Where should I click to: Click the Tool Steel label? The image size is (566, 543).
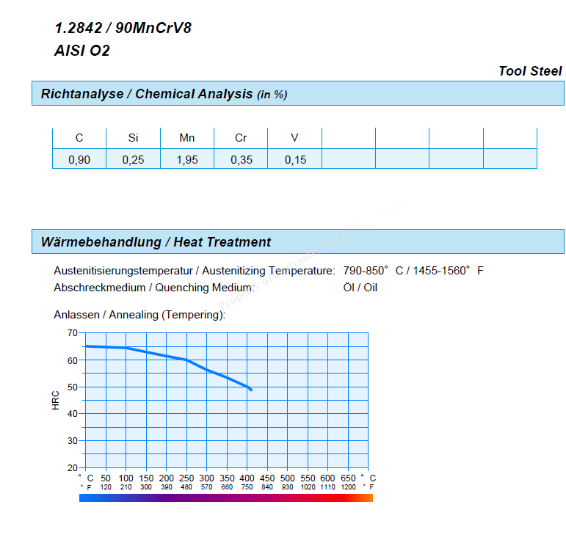530,71
